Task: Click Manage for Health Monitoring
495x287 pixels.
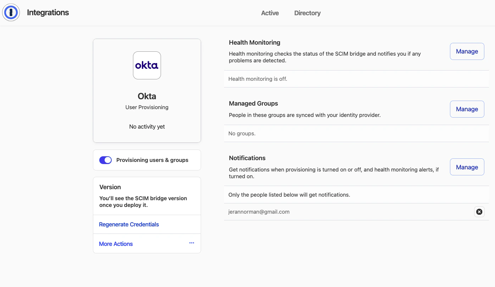Action: click(x=467, y=51)
